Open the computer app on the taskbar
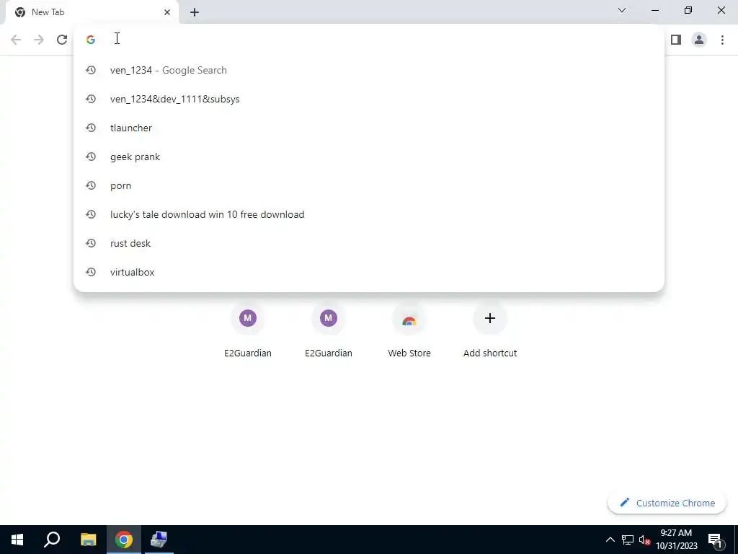738x554 pixels. coord(159,540)
